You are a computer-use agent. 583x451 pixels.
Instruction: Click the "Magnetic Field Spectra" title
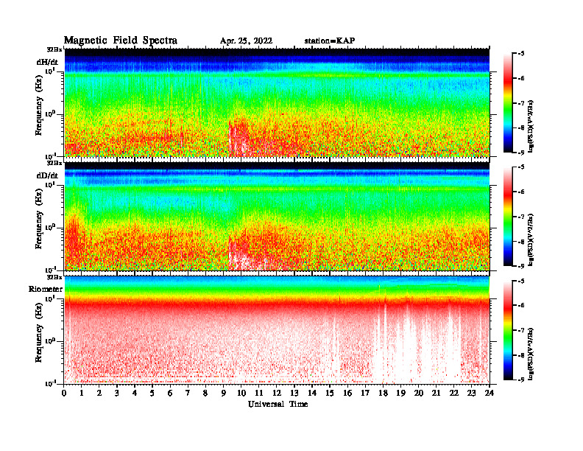pos(121,41)
